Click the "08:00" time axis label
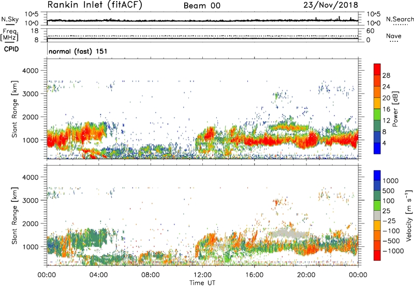This screenshot has width=414, height=286. point(151,275)
